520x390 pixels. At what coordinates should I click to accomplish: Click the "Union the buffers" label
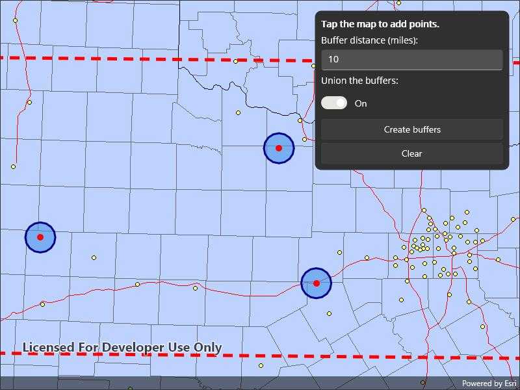point(359,81)
